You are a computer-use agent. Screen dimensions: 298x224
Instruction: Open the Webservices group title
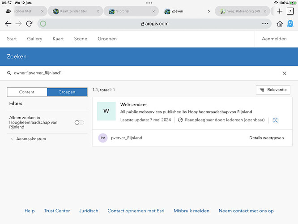pos(134,104)
